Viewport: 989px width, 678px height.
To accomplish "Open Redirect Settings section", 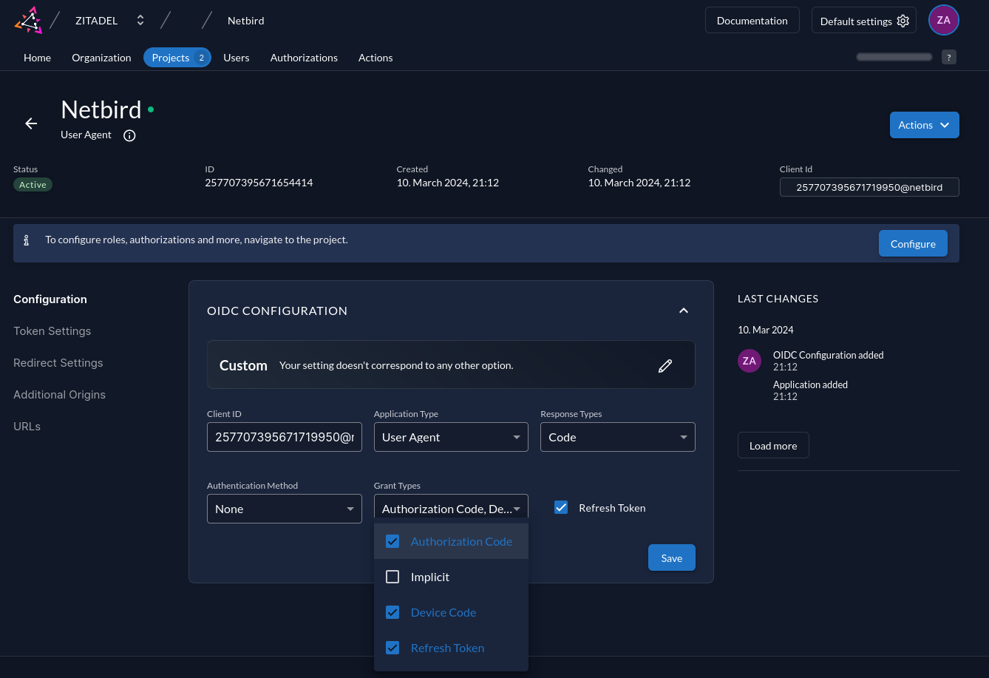I will click(58, 363).
